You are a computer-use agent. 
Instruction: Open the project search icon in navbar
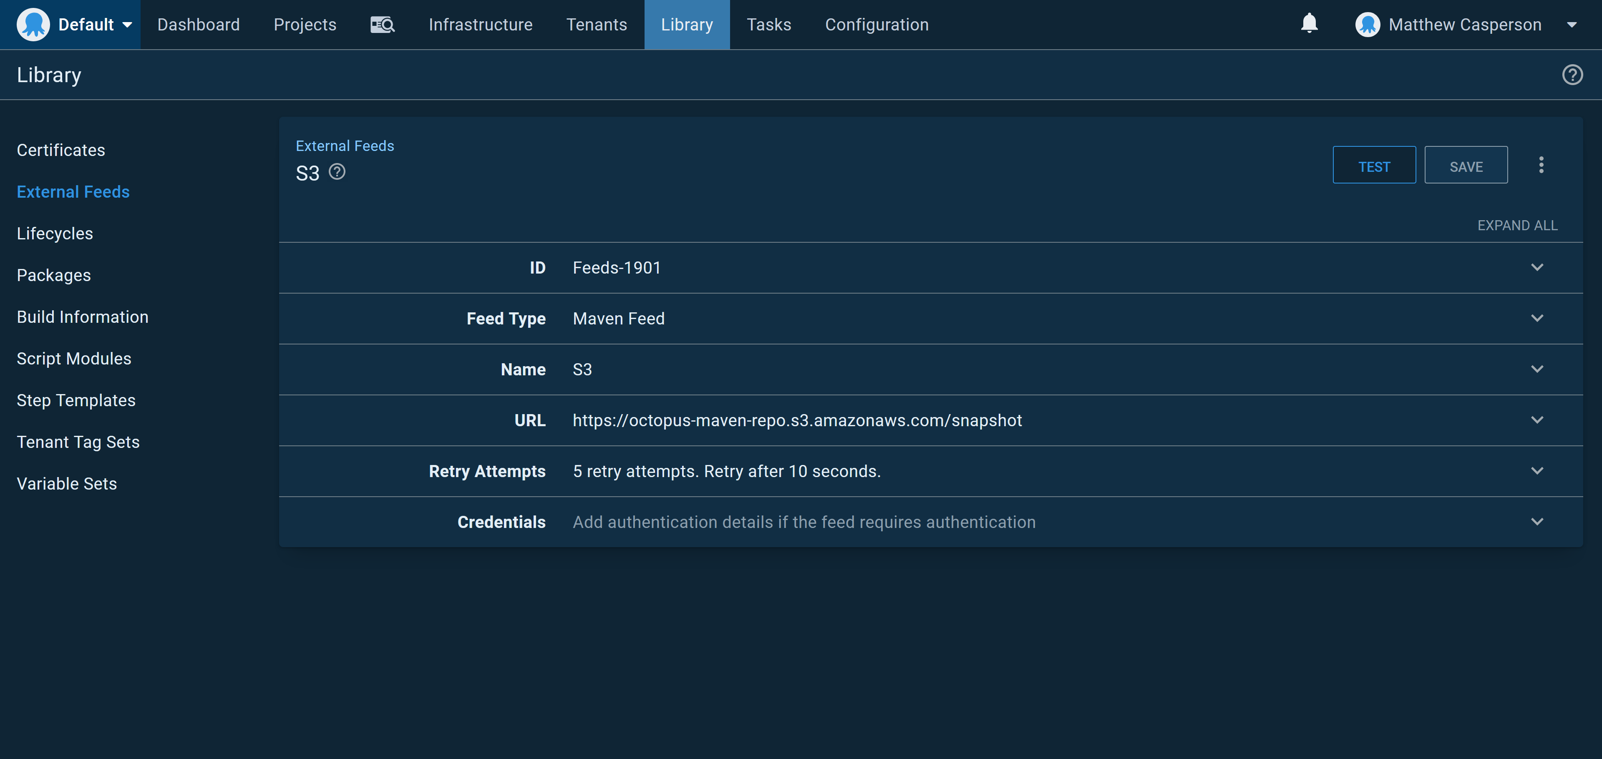(x=382, y=25)
